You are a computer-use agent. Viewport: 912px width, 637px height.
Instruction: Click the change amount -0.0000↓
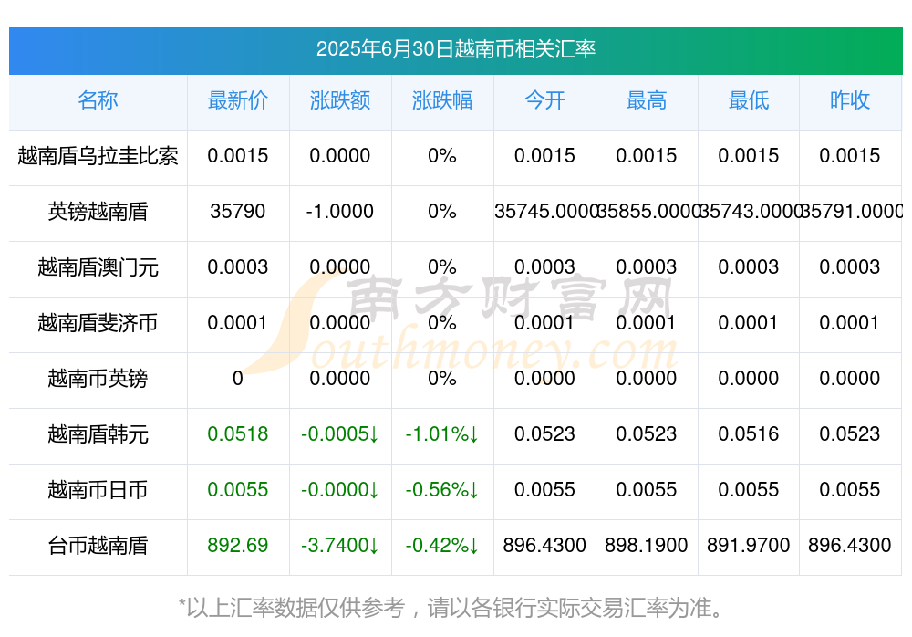coord(339,490)
